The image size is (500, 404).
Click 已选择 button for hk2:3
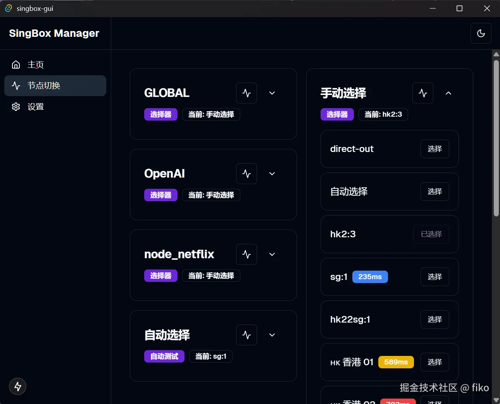click(x=431, y=234)
